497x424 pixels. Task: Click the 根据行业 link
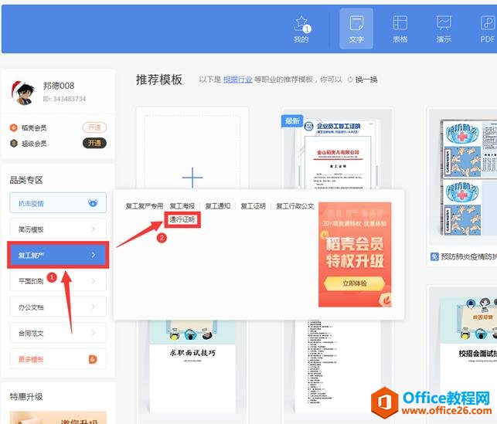pos(238,80)
